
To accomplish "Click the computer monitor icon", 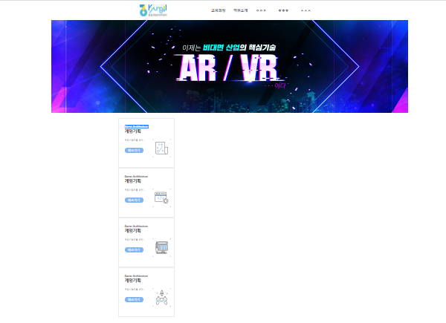I will coord(161,247).
